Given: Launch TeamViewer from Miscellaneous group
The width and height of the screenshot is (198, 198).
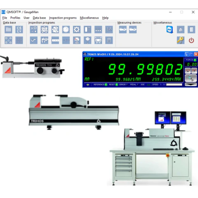Looking at the screenshot, I should (170, 30).
